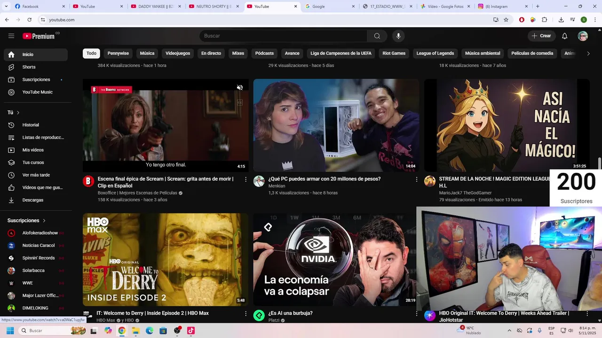
Task: Open Shorts from the sidebar
Action: (36, 67)
